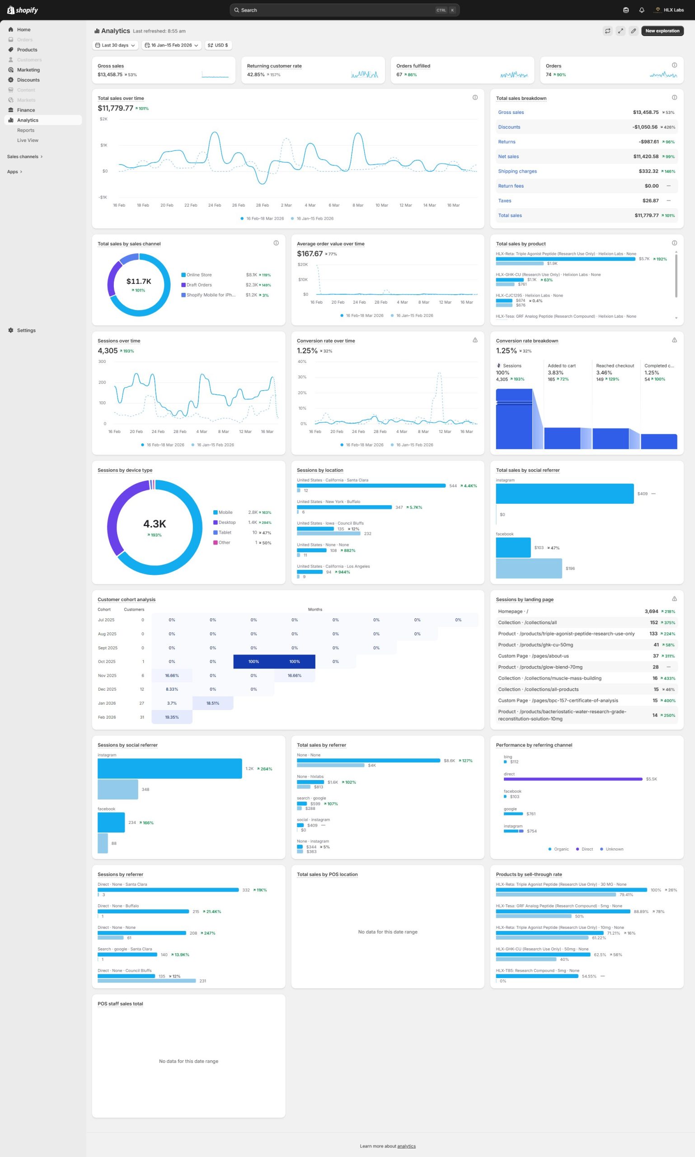695x1157 pixels.
Task: Expand Sales channels in sidebar
Action: coord(25,156)
